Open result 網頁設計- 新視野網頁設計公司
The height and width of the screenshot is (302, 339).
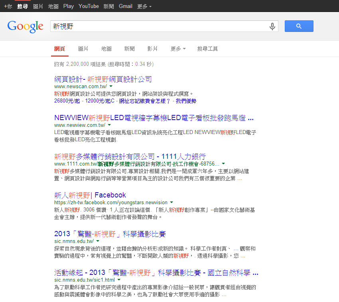103,79
